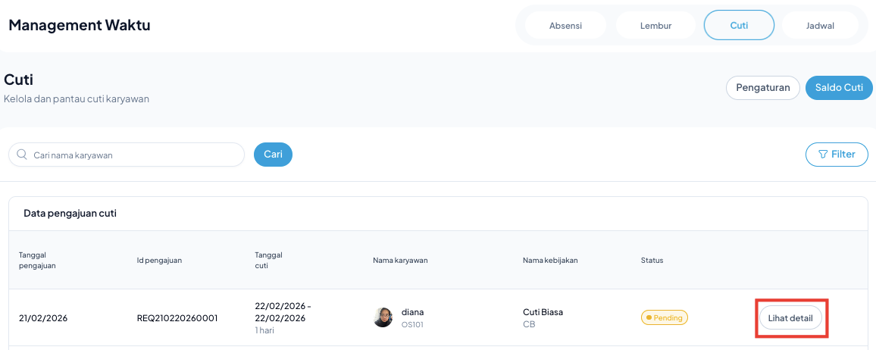Click the Nama karyawan column header
Viewport: 876px width, 350px height.
click(400, 261)
